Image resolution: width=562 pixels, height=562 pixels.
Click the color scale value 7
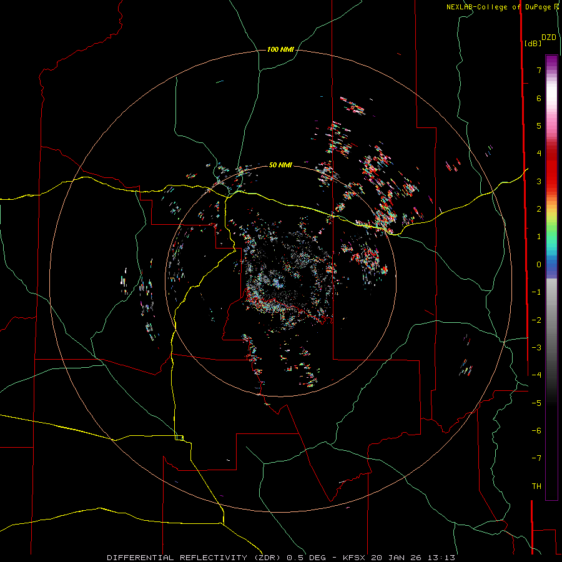pos(539,70)
